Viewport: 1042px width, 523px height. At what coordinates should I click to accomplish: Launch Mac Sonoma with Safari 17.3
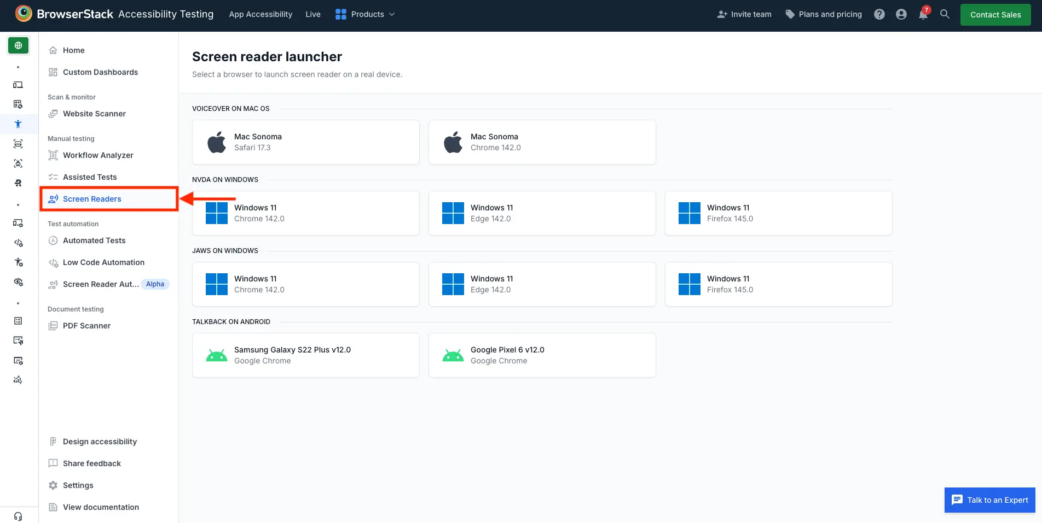pyautogui.click(x=305, y=142)
